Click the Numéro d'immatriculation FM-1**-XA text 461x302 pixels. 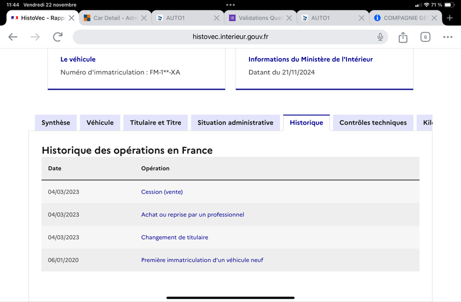(120, 72)
